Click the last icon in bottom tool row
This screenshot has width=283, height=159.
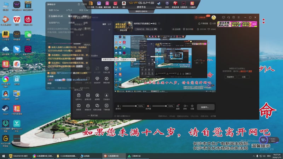(106, 107)
